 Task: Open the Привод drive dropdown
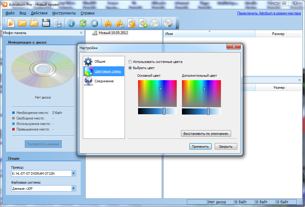(73, 174)
